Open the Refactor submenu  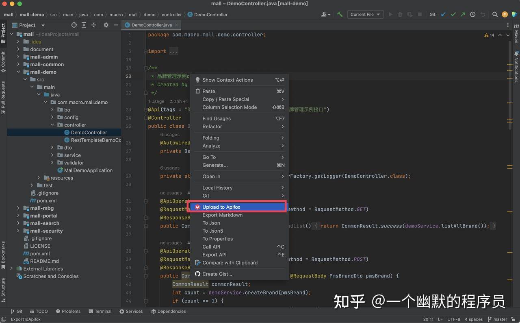click(240, 127)
